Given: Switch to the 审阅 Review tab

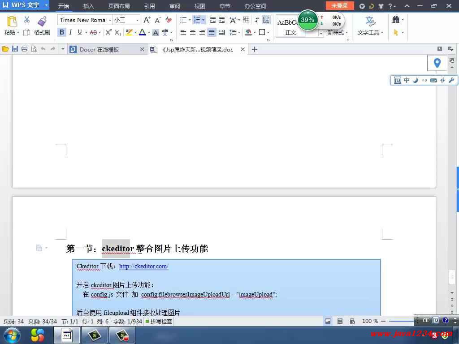Looking at the screenshot, I should coord(175,6).
